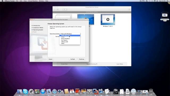Image resolution: width=170 pixels, height=96 pixels.
Task: Click Cancel in the New Virtual Machine Assistant
Action: pyautogui.click(x=50, y=59)
